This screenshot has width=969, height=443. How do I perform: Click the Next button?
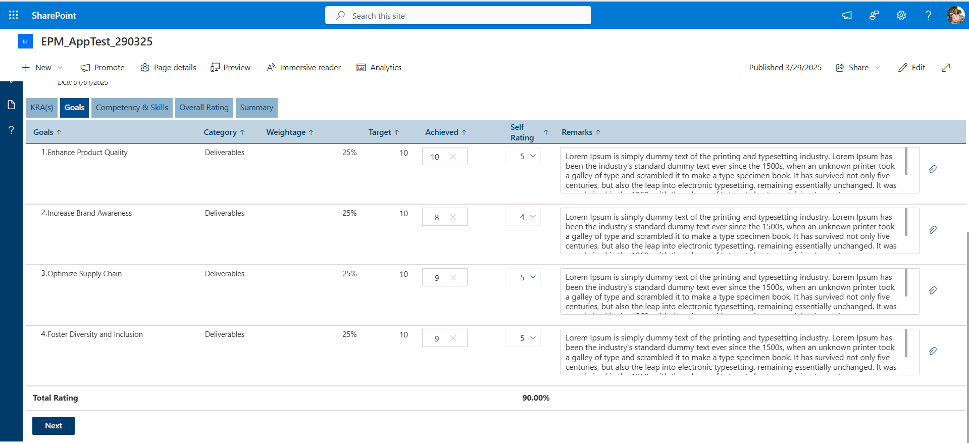coord(54,426)
